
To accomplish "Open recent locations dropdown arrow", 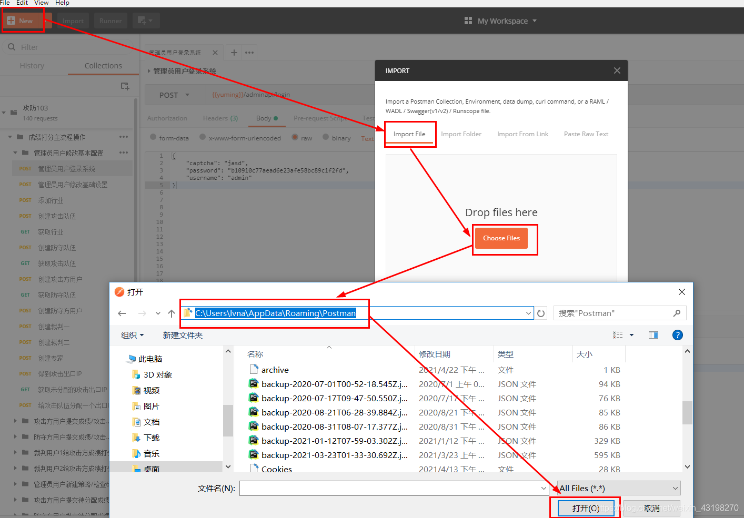I will [x=158, y=313].
